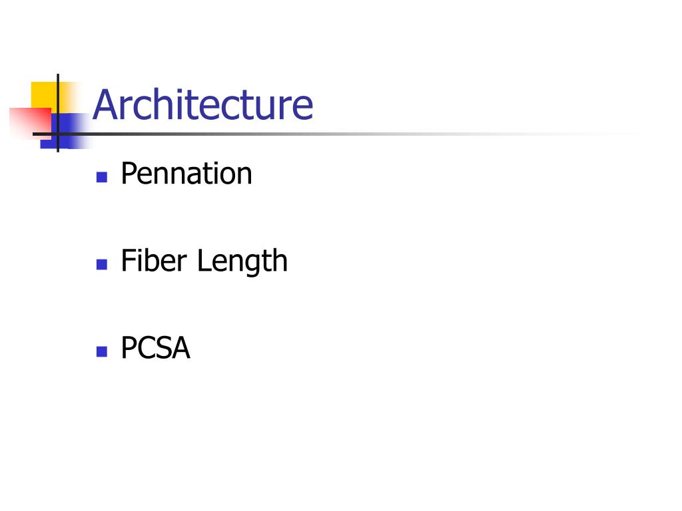Select the PCSA bullet text

pyautogui.click(x=155, y=347)
